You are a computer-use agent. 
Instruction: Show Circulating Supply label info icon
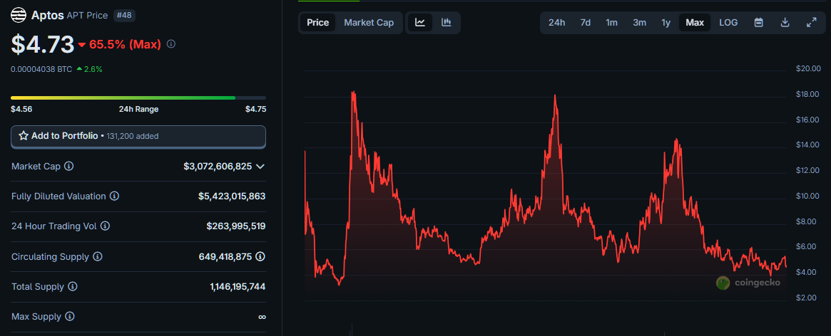coord(98,257)
